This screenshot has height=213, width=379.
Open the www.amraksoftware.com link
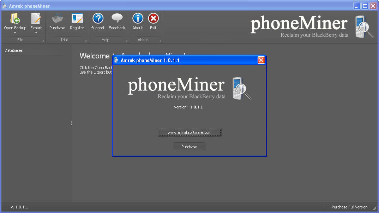coord(189,132)
